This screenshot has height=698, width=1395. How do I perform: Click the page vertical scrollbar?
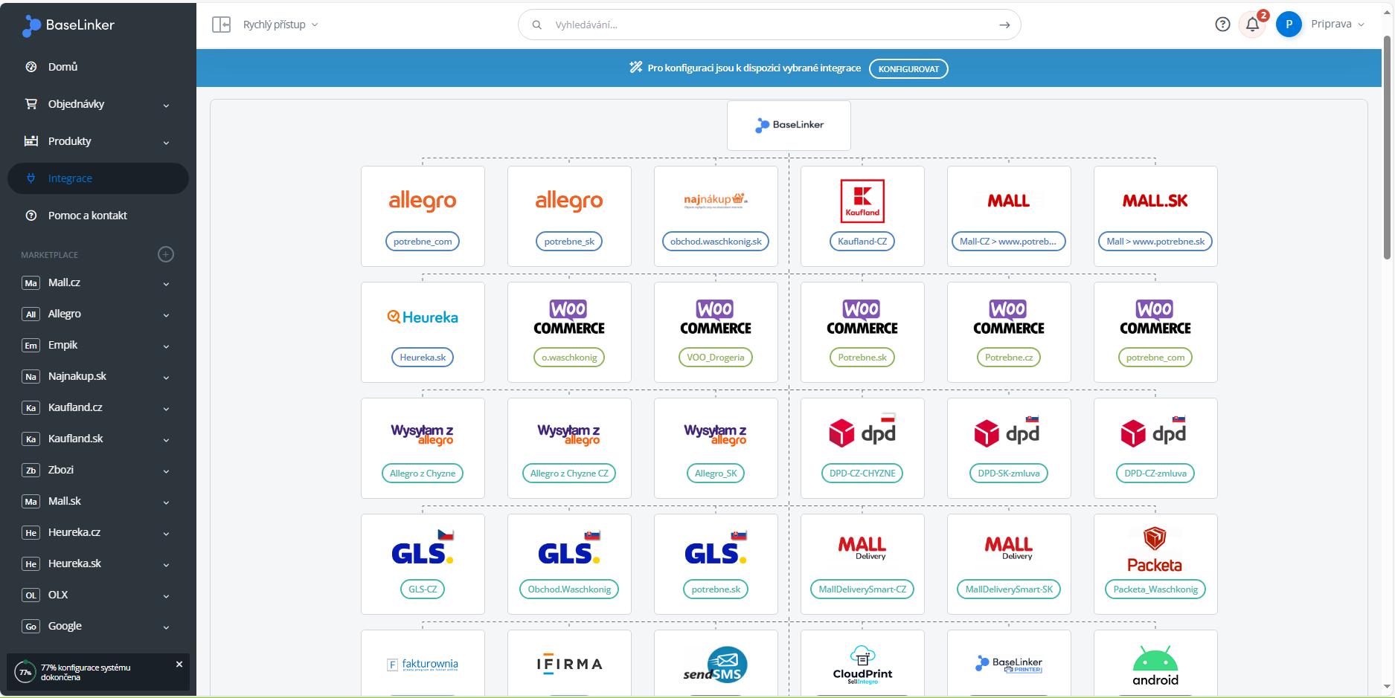(1387, 149)
